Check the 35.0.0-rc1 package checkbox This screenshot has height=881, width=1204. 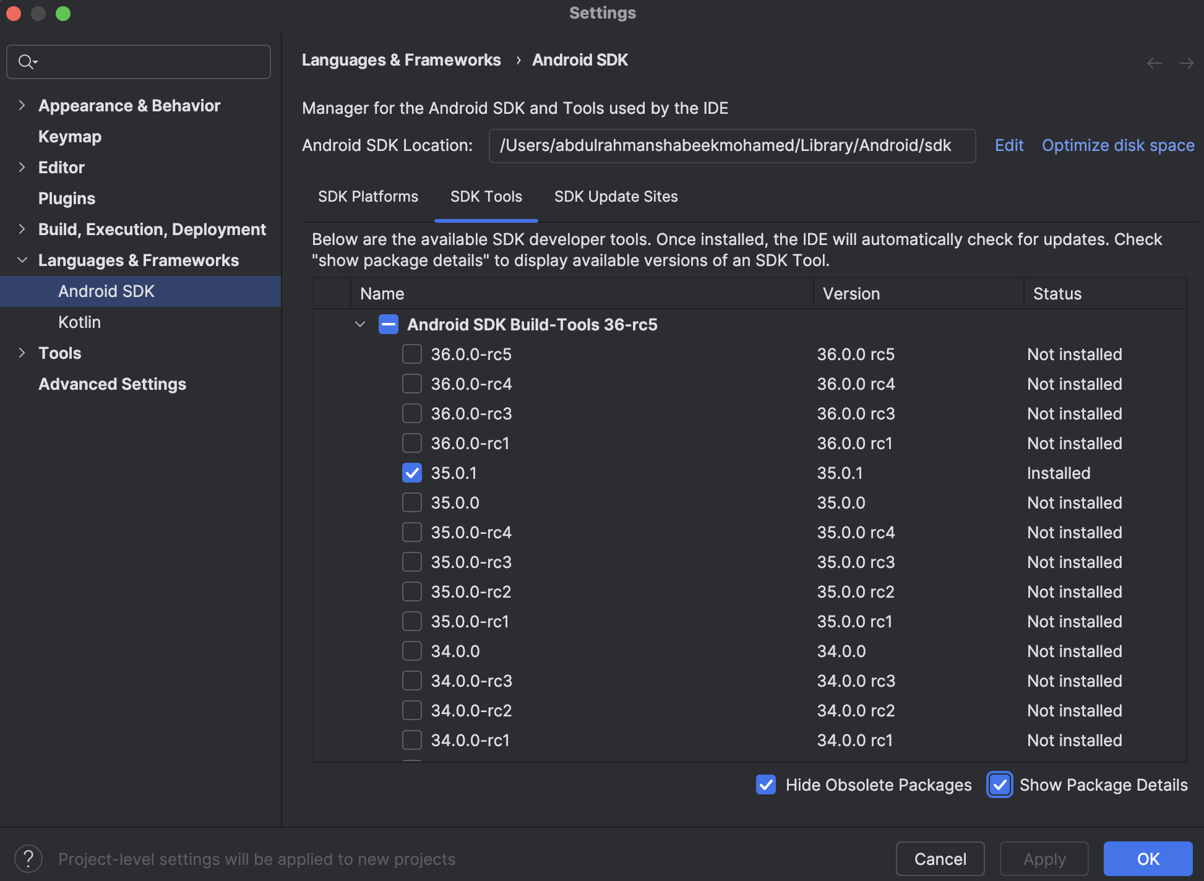tap(412, 621)
